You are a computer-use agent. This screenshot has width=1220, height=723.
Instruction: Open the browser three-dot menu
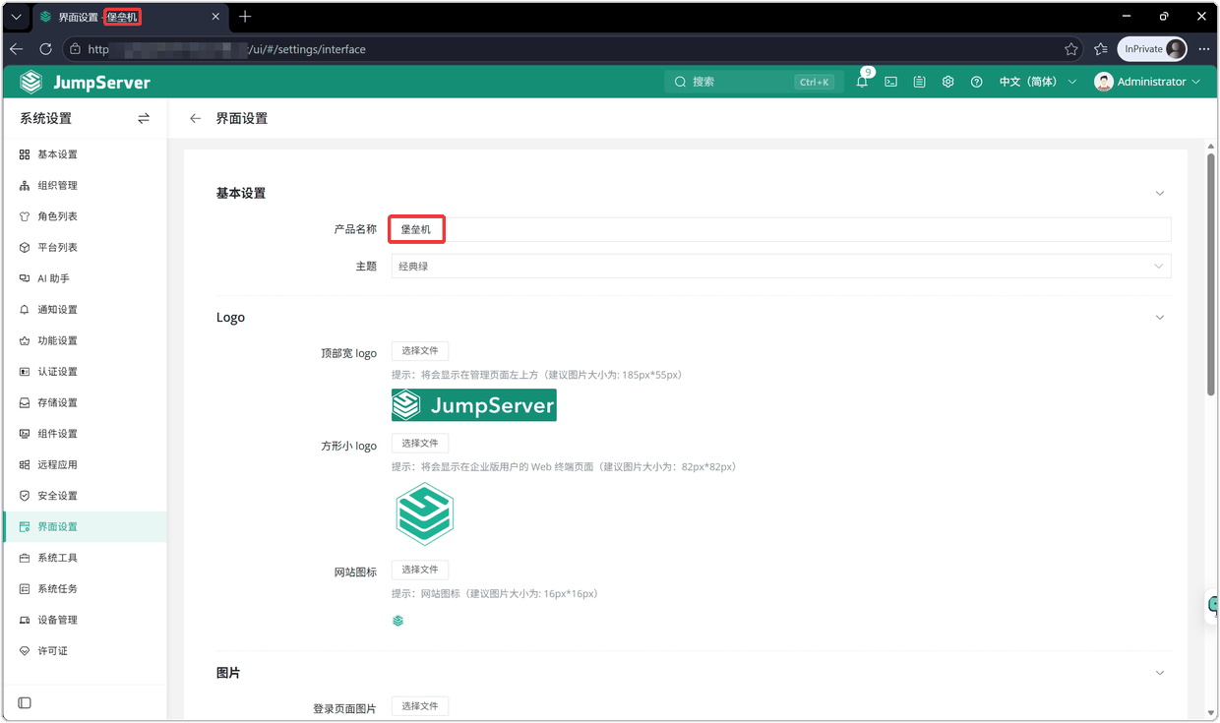[1204, 49]
